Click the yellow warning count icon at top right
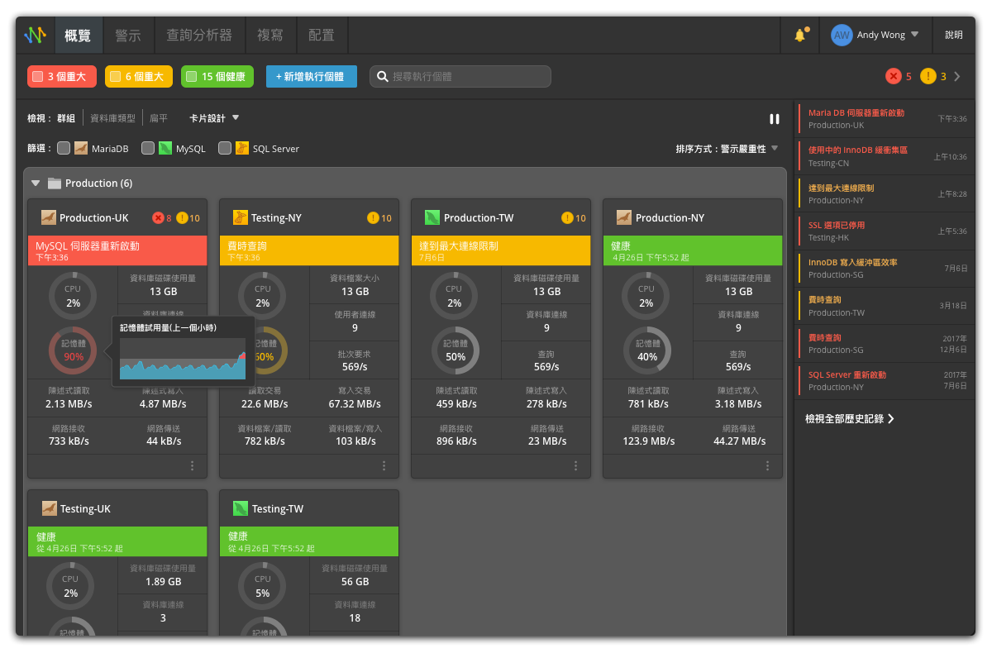Screen dimensions: 992x653 click(x=928, y=76)
